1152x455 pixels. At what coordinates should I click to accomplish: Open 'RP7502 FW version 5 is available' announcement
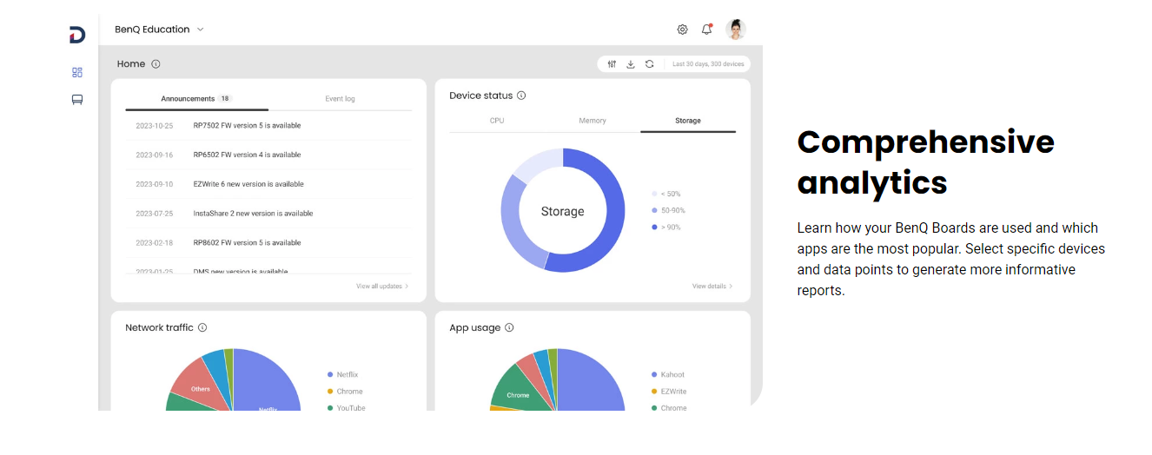tap(247, 126)
